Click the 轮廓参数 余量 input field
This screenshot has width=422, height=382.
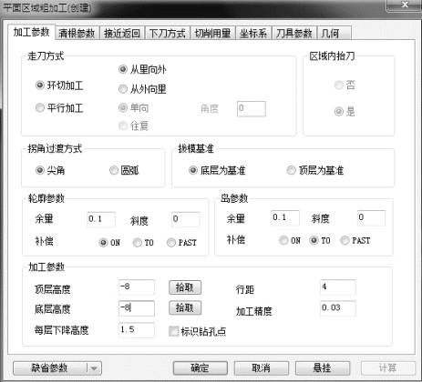click(101, 219)
